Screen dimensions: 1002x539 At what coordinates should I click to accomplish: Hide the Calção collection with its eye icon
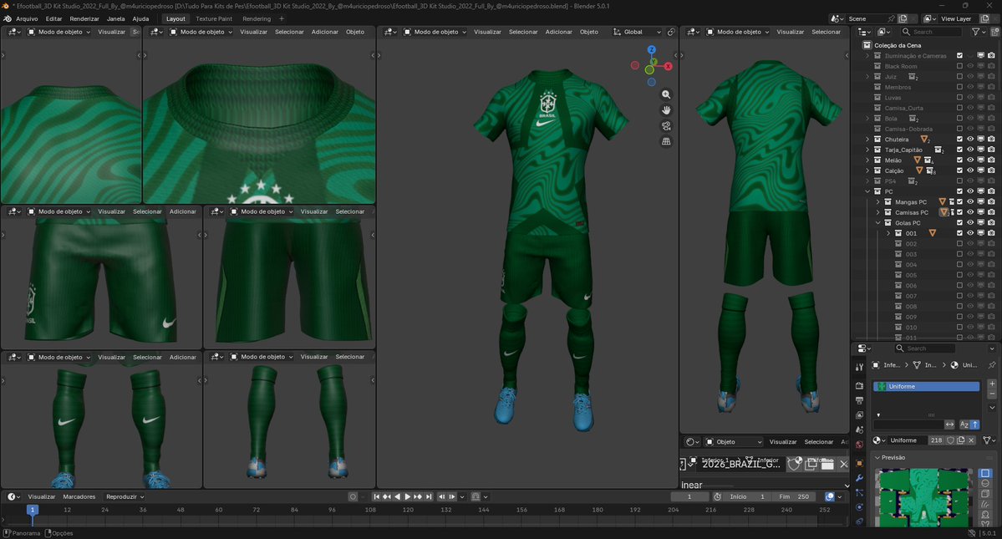coord(970,170)
